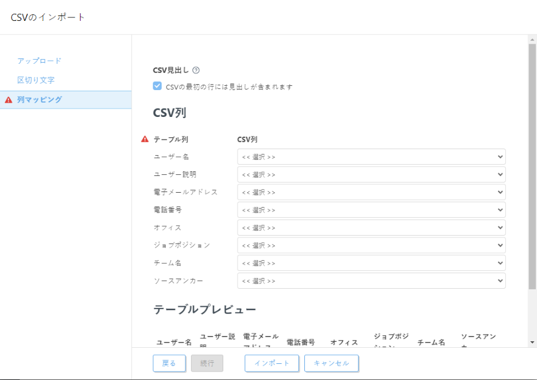The image size is (537, 380).
Task: Switch to the 区切り文字 step
Action: pyautogui.click(x=37, y=80)
